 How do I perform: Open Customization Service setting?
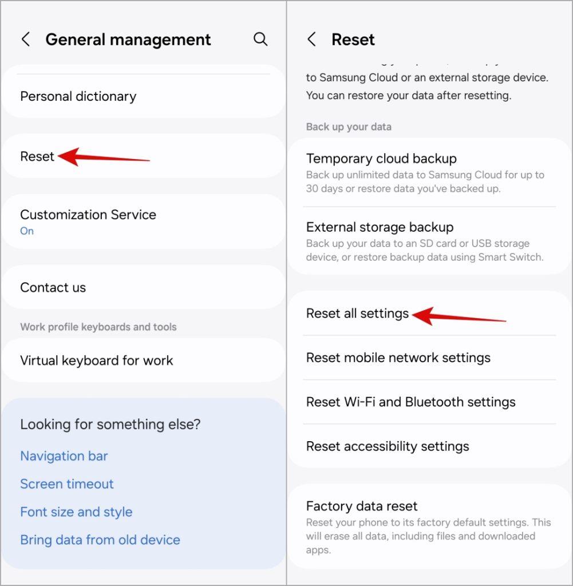[144, 221]
